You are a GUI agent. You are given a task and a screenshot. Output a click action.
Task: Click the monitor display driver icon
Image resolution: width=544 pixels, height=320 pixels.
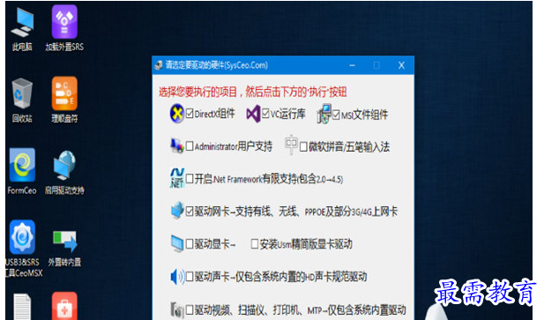tap(177, 243)
